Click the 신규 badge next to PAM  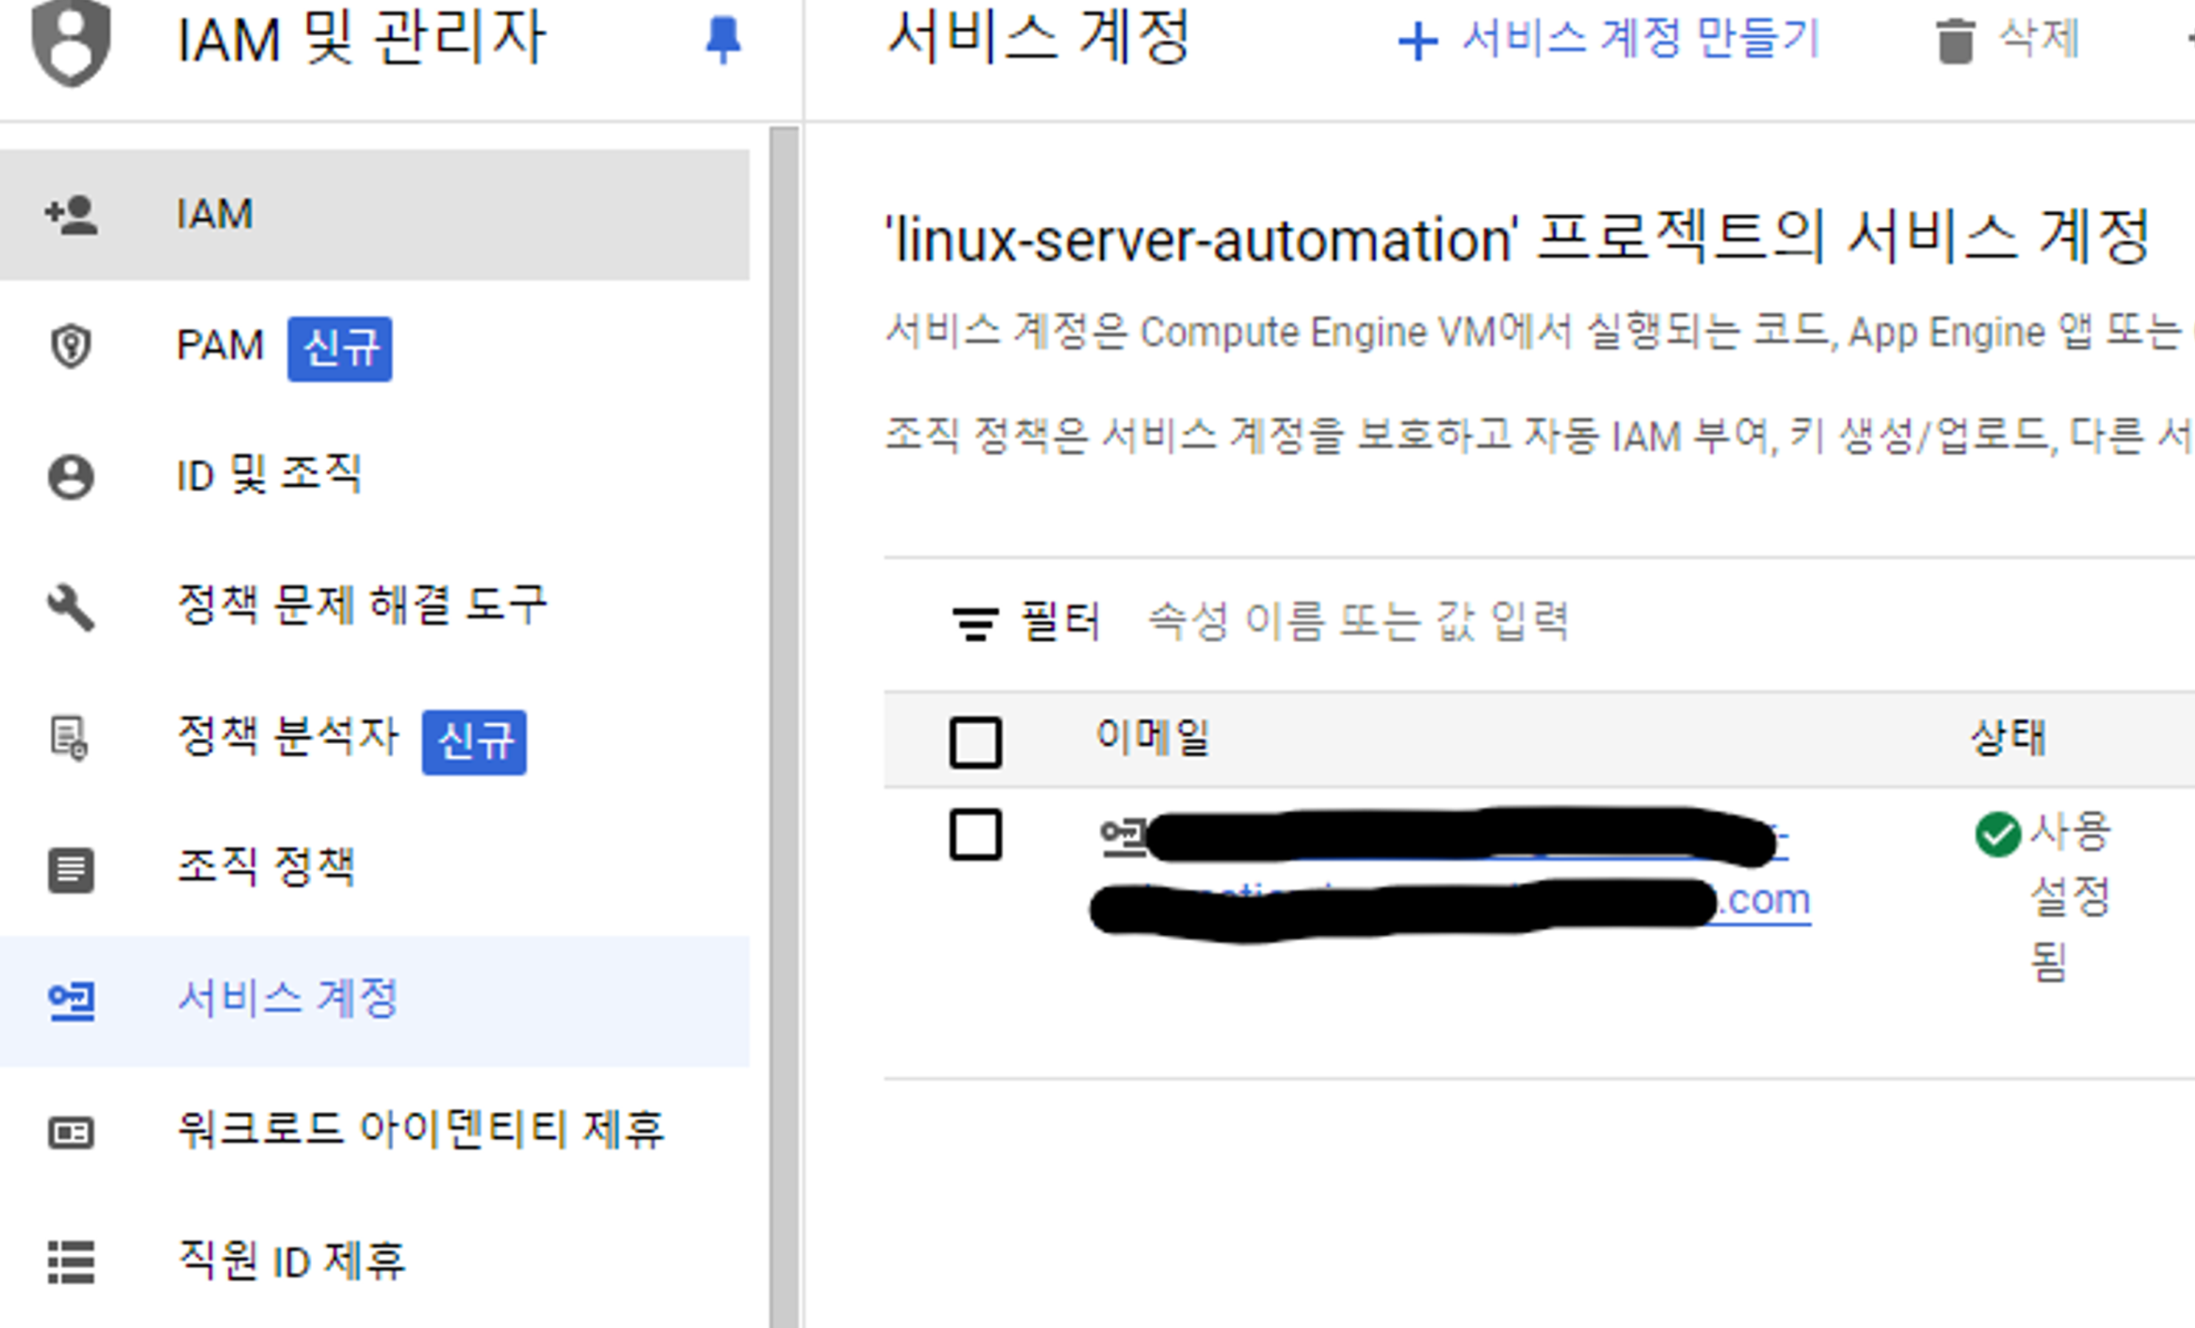click(339, 348)
